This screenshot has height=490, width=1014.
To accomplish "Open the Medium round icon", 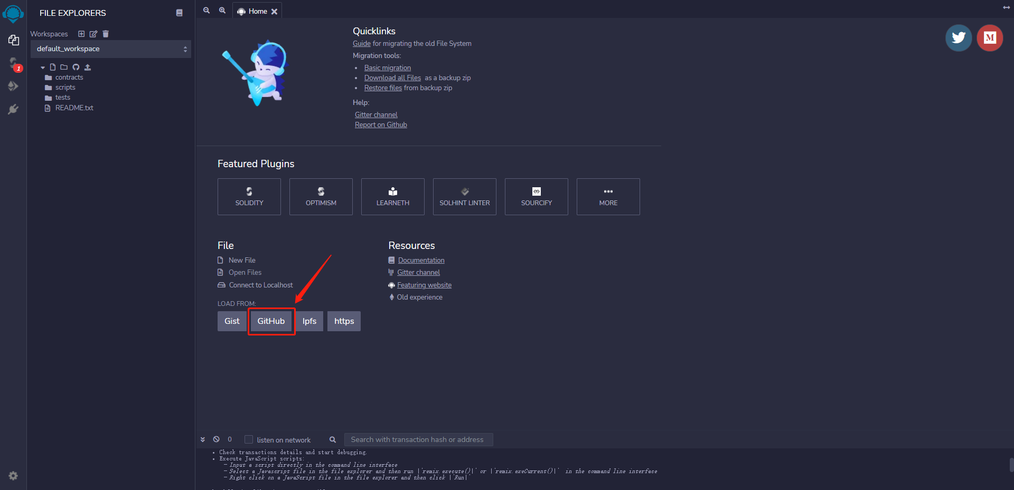I will pos(990,38).
